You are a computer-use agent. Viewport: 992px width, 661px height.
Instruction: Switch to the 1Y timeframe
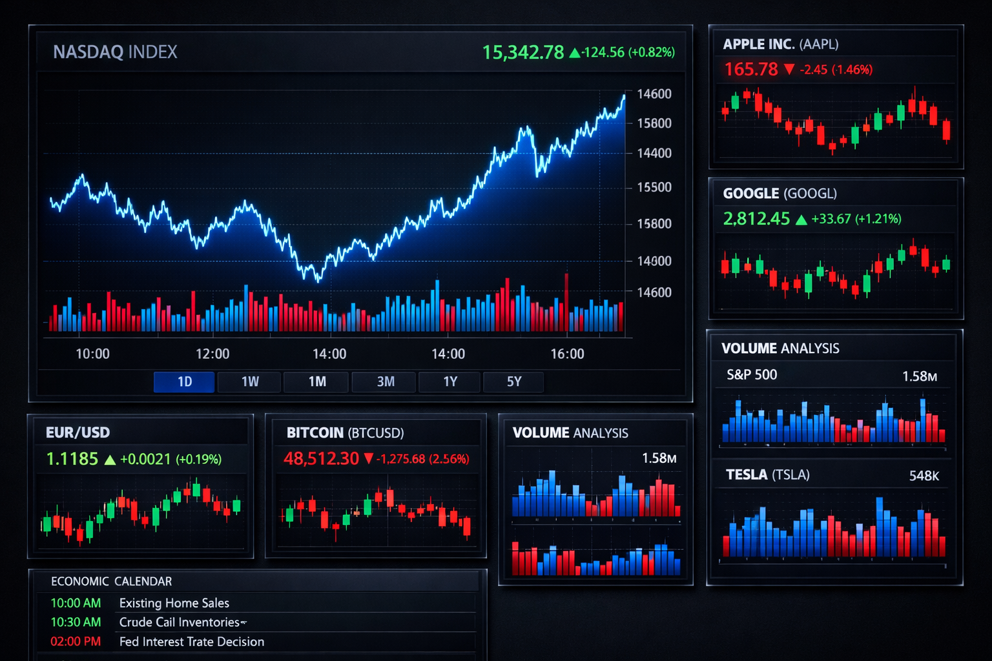click(449, 381)
